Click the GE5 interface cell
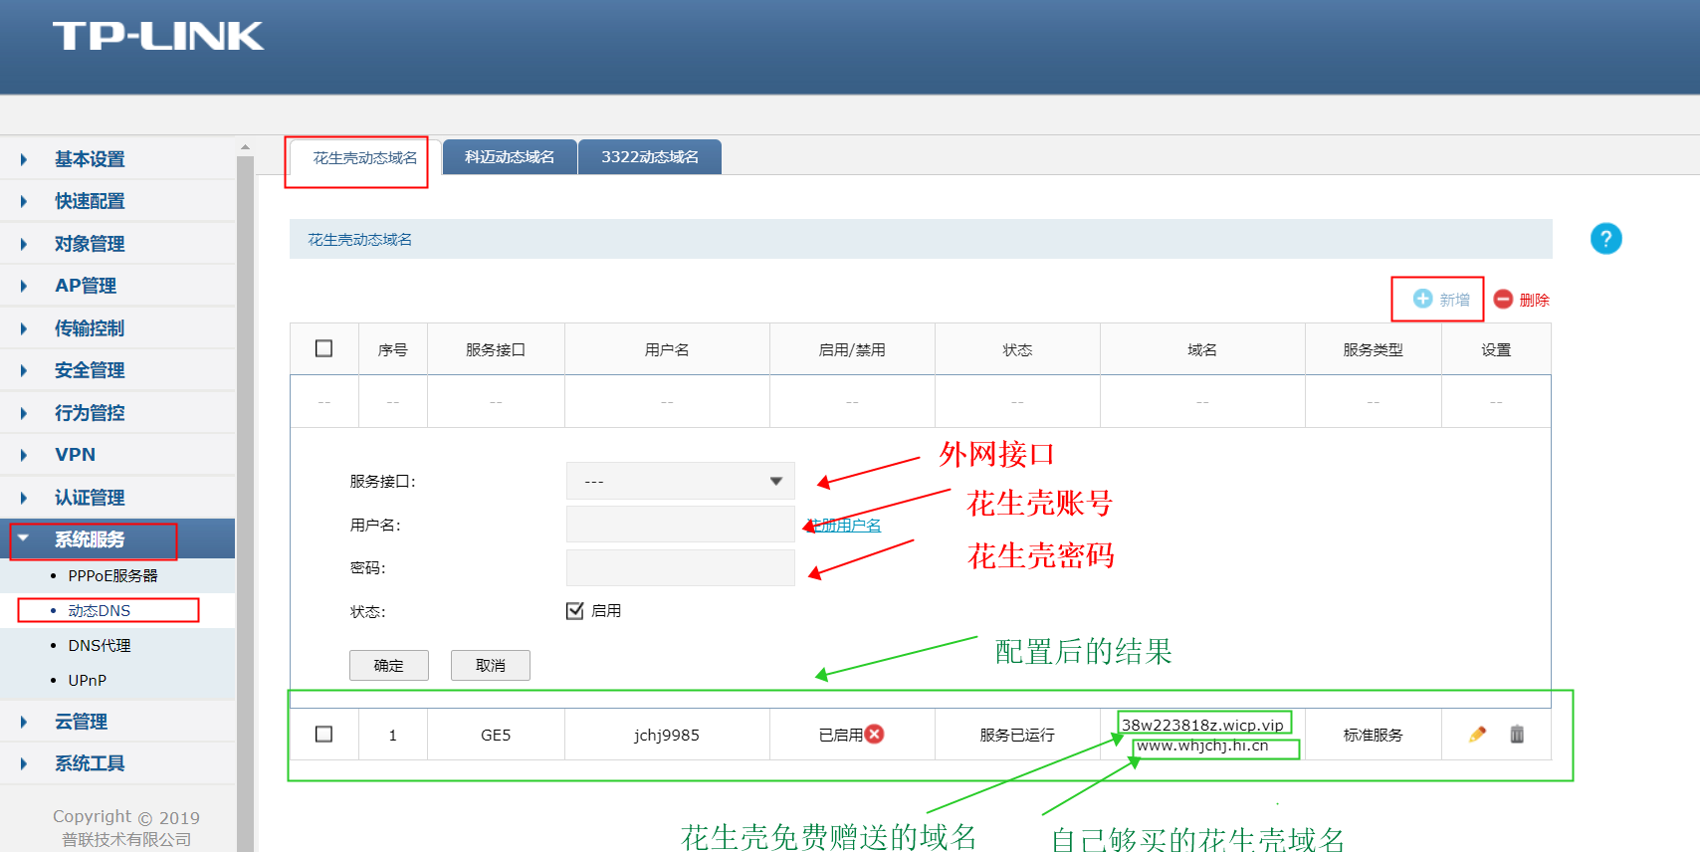 [x=496, y=735]
